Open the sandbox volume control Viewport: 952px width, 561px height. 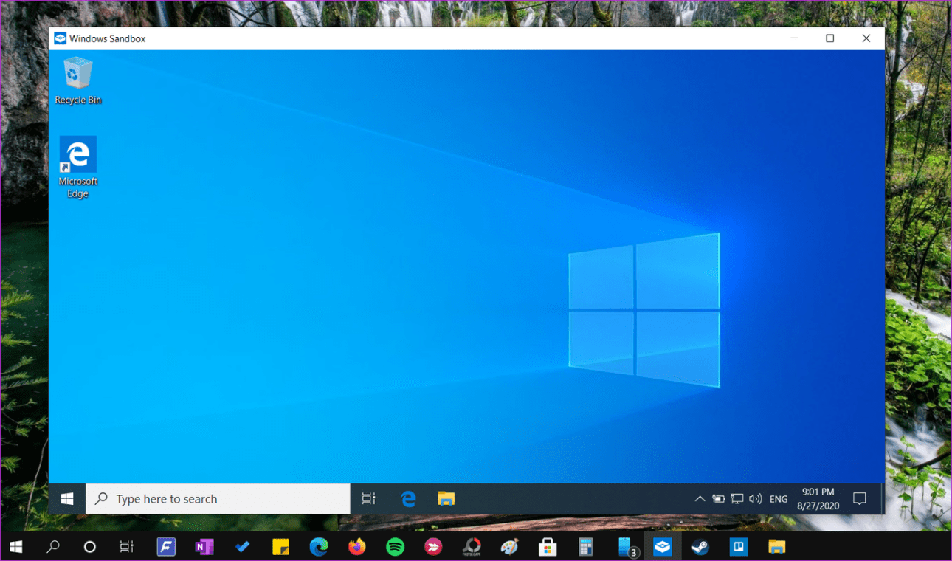coord(755,499)
